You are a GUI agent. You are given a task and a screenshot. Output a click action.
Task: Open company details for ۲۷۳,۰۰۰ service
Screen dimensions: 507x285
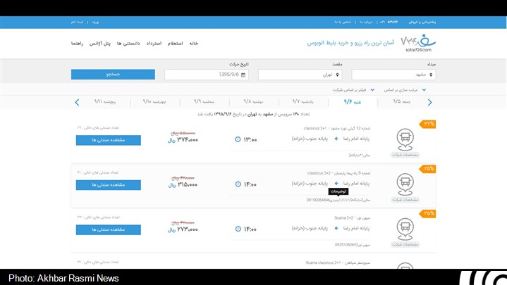(x=405, y=245)
